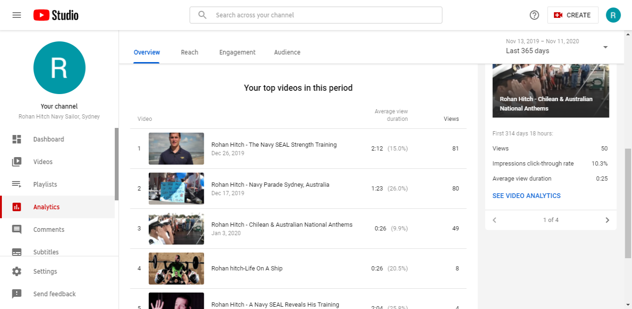The height and width of the screenshot is (309, 632).
Task: Click the Comments sidebar icon
Action: 17,230
